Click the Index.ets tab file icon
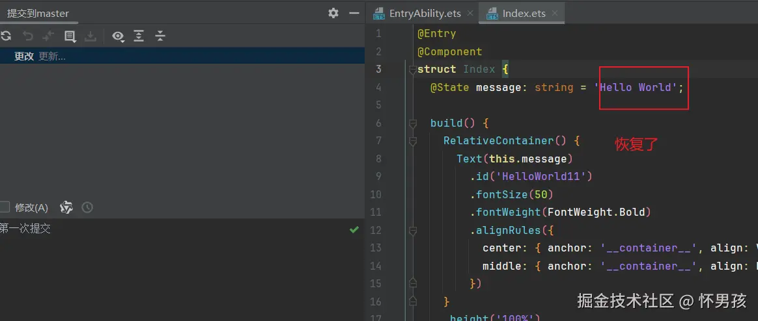Screen dimensions: 758x321 (492, 14)
